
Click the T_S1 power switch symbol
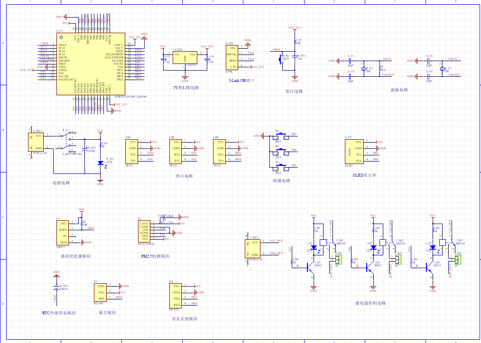[x=67, y=141]
